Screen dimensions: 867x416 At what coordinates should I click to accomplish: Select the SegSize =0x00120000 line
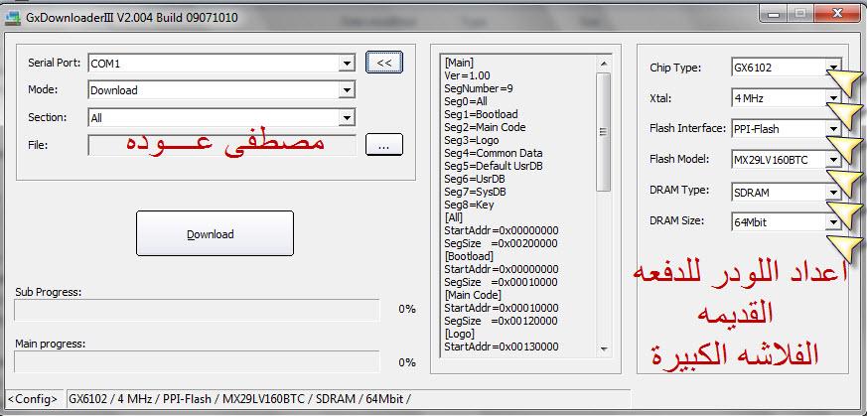click(501, 321)
